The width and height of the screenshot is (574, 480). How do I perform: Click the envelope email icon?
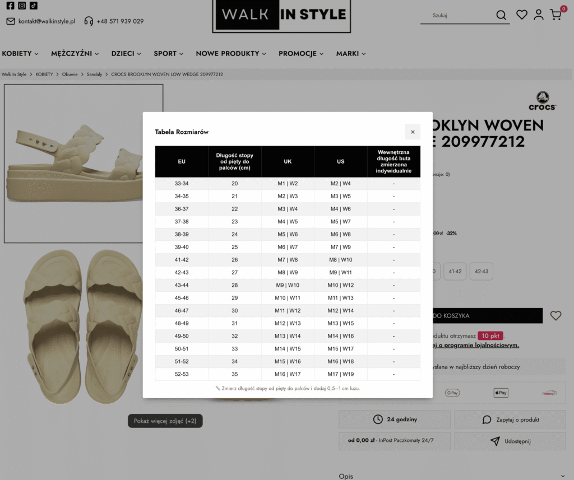[11, 21]
